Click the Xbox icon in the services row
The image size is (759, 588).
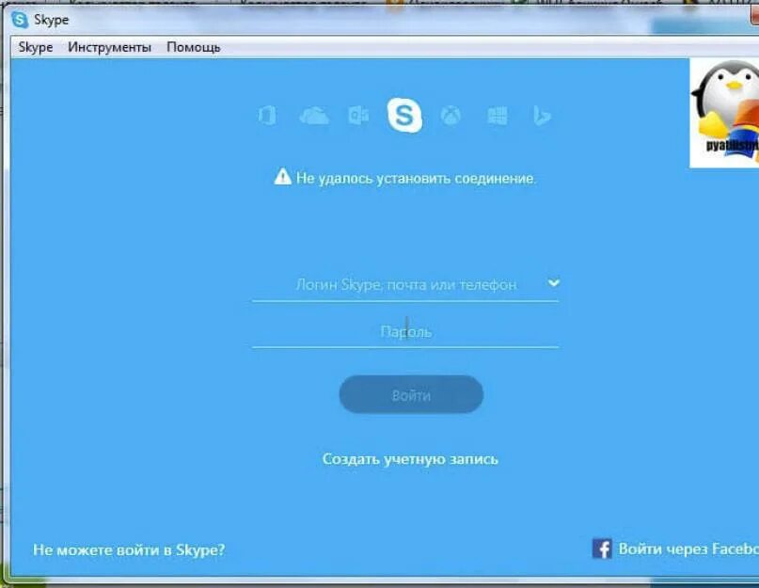[x=451, y=116]
